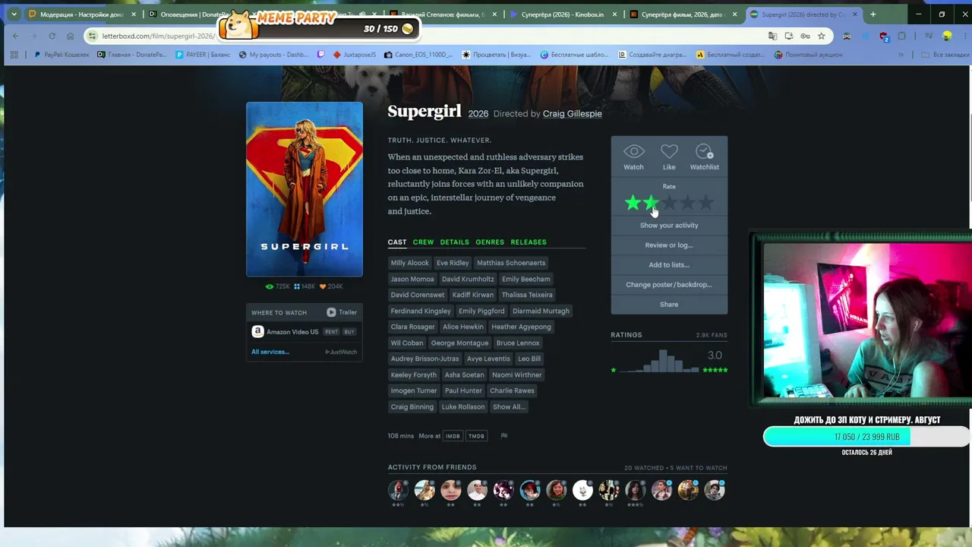
Task: Open the IMDb page button
Action: pos(453,436)
